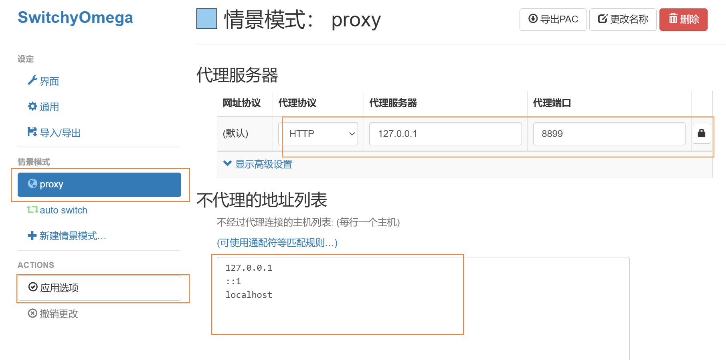Click the 更改名称 rename button
Image resolution: width=726 pixels, height=360 pixels.
coord(623,19)
